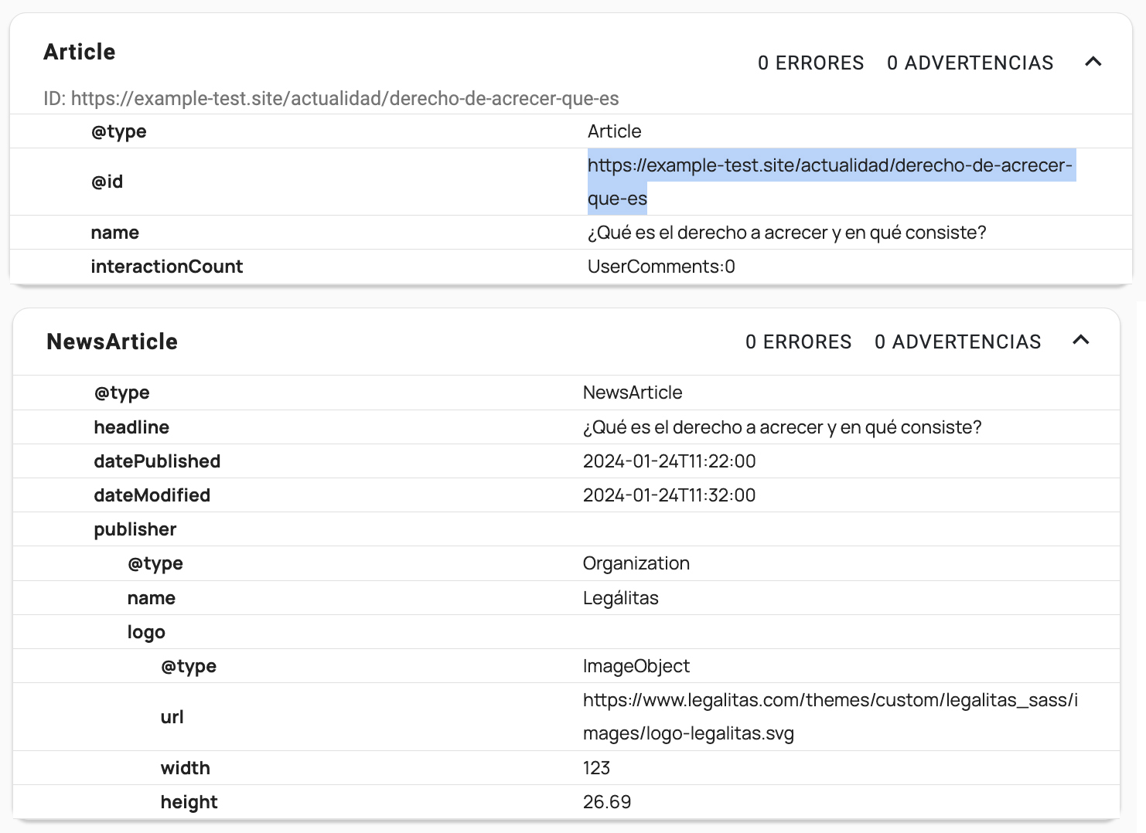
Task: Click the ID line below the Article title
Action: coord(331,99)
